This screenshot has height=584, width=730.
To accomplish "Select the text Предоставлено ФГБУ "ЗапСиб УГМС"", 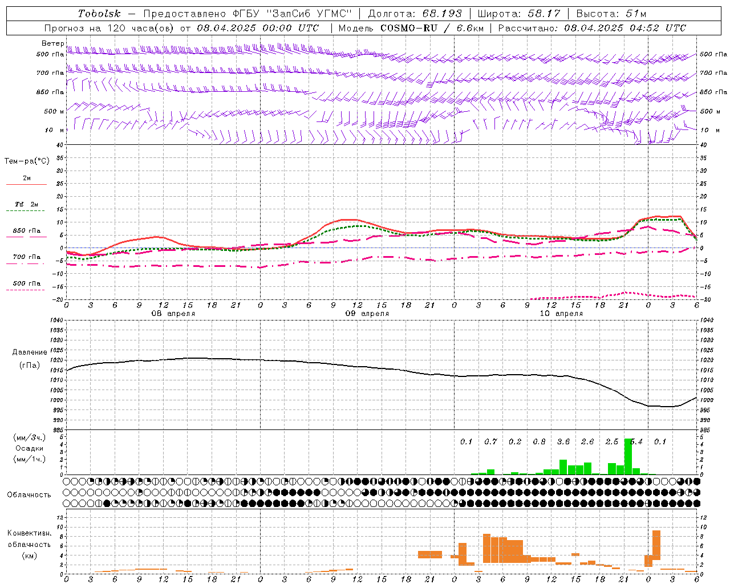I will click(x=248, y=14).
